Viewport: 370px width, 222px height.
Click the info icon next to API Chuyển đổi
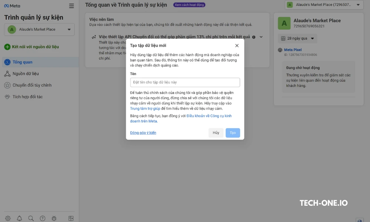[x=254, y=37]
